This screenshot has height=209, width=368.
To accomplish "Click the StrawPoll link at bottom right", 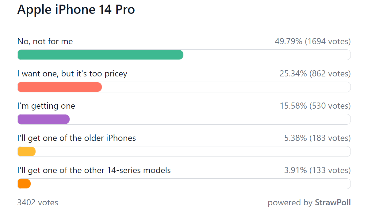I will [333, 203].
